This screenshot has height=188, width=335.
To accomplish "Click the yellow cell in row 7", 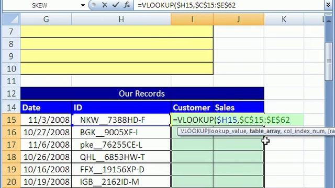I will [117, 31].
